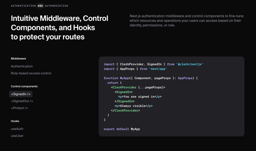Click the Next.js authentication middleware description paragraph

187,21
